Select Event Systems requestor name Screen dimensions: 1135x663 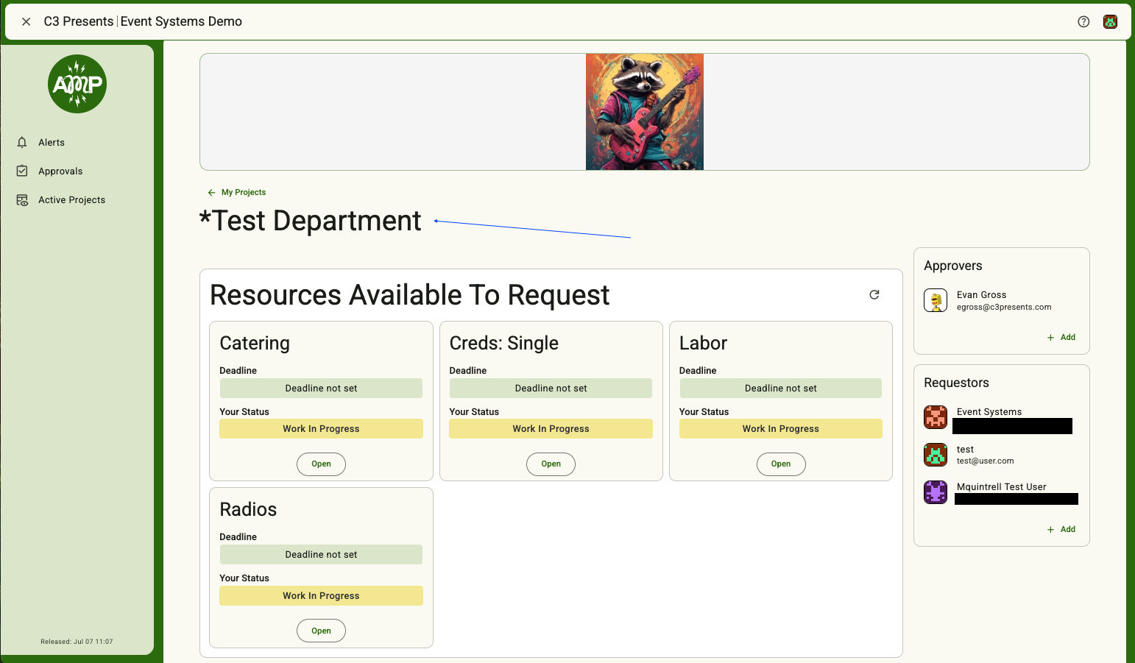989,411
